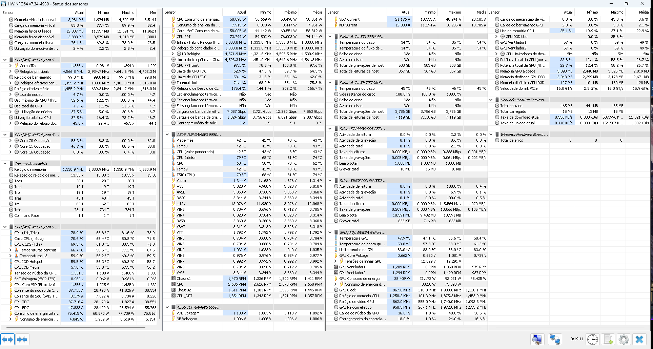Select the SoC Voltagem (SVI2 TFN) row

pos(79,279)
